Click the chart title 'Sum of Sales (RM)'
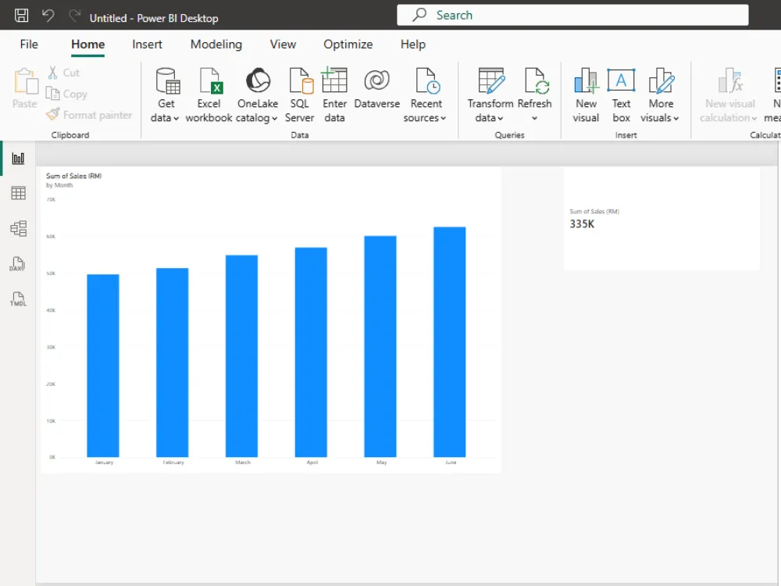781x586 pixels. coord(73,176)
